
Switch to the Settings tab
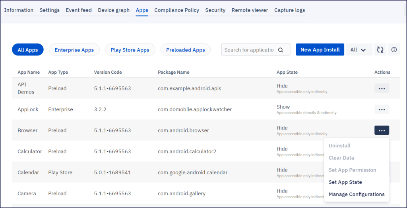tap(50, 10)
